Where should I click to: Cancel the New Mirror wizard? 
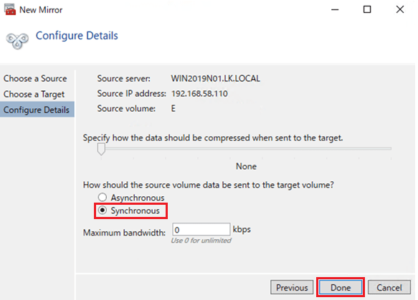click(389, 288)
